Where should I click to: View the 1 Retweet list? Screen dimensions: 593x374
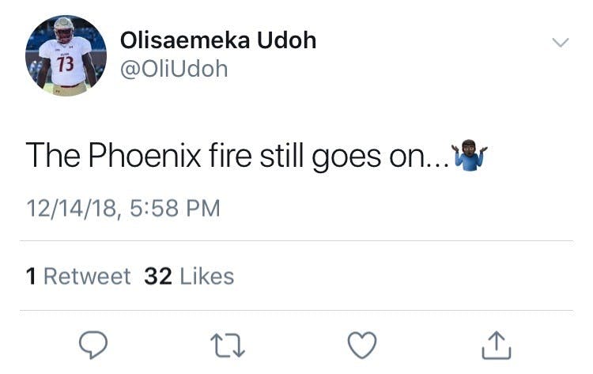click(78, 276)
